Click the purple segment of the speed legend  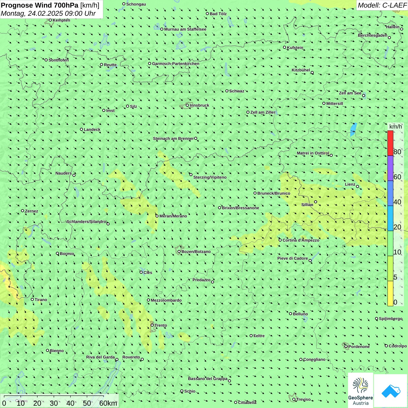click(x=390, y=168)
